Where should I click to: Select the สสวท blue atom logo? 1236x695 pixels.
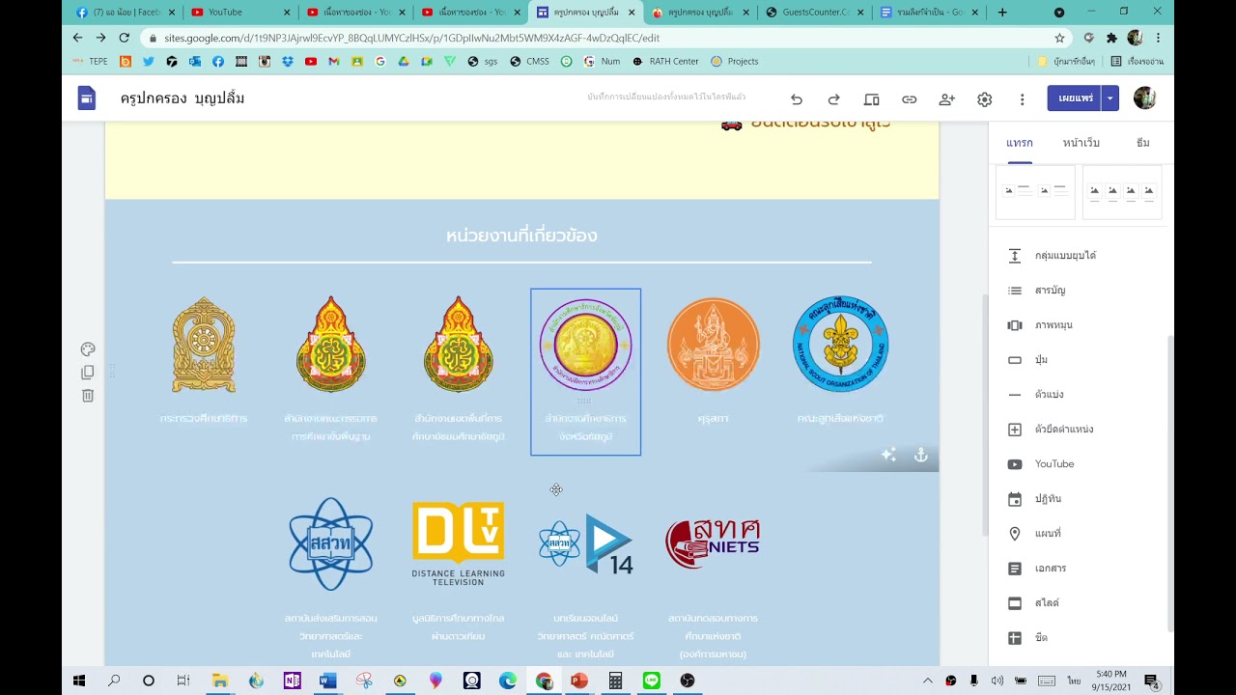click(331, 543)
